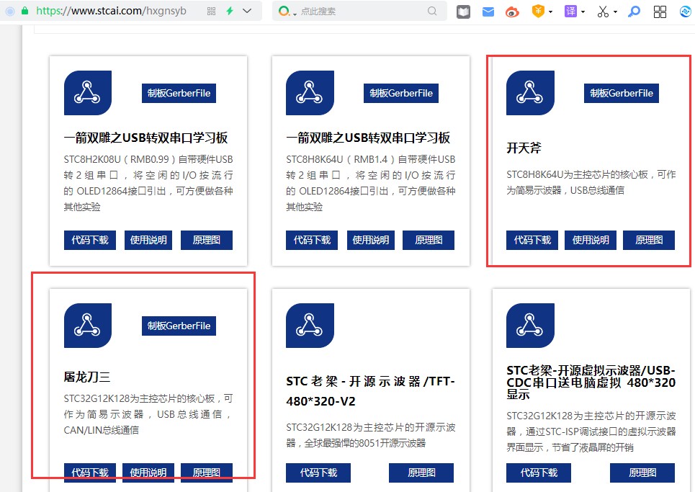Click the address bar URL text
The height and width of the screenshot is (492, 695).
coord(111,11)
